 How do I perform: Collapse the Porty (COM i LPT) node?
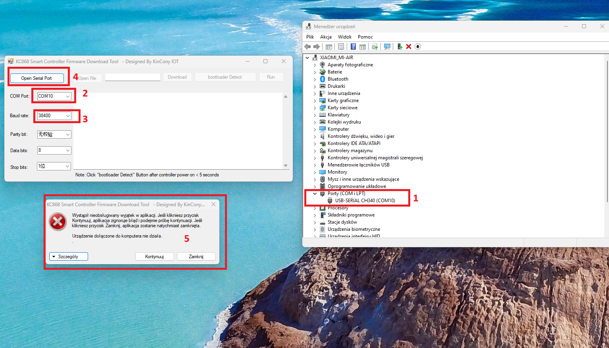click(x=315, y=193)
